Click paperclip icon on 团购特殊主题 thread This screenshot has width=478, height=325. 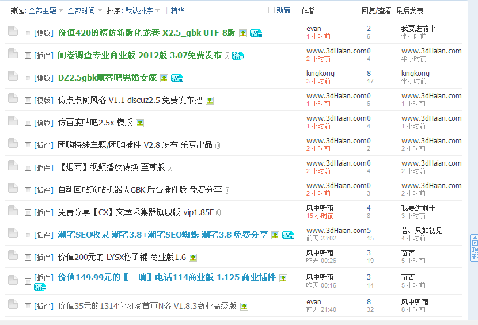[218, 146]
